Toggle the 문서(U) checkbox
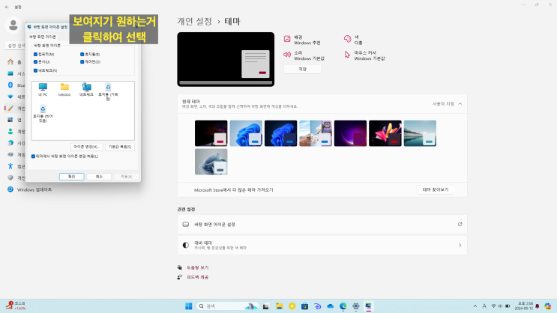 pos(35,61)
